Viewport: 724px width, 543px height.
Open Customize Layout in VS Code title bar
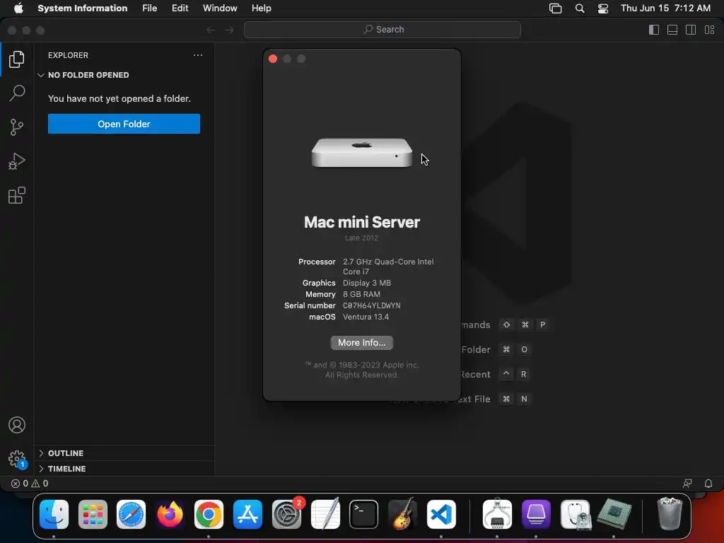click(x=709, y=30)
